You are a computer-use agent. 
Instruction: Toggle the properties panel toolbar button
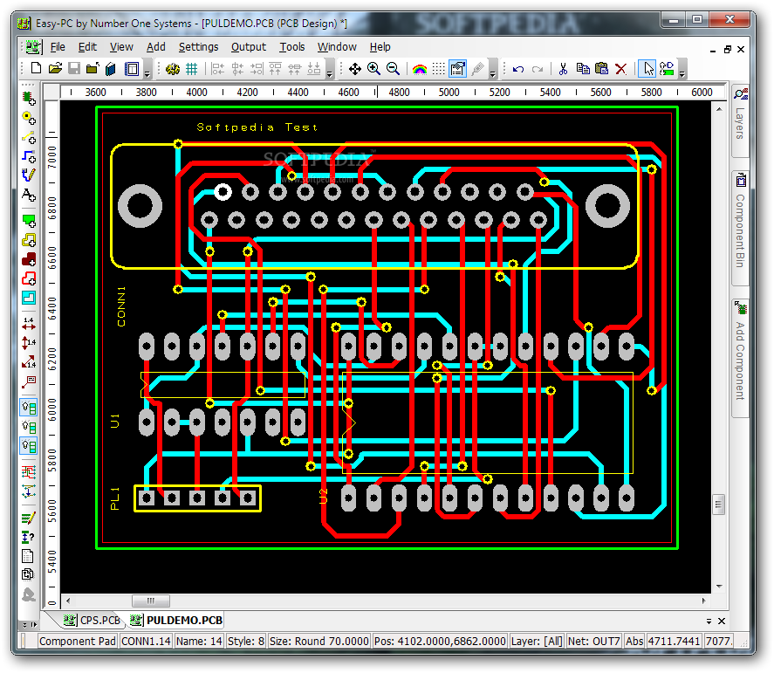pyautogui.click(x=457, y=69)
